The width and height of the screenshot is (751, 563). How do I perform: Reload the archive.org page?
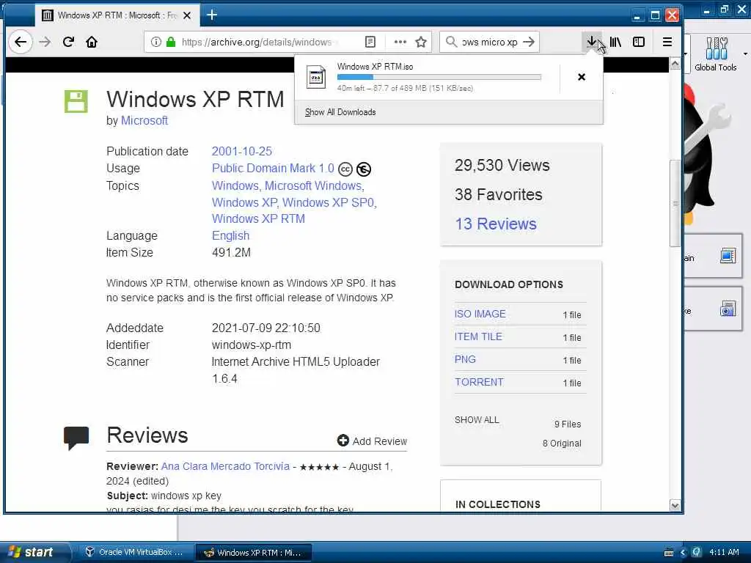(x=68, y=42)
